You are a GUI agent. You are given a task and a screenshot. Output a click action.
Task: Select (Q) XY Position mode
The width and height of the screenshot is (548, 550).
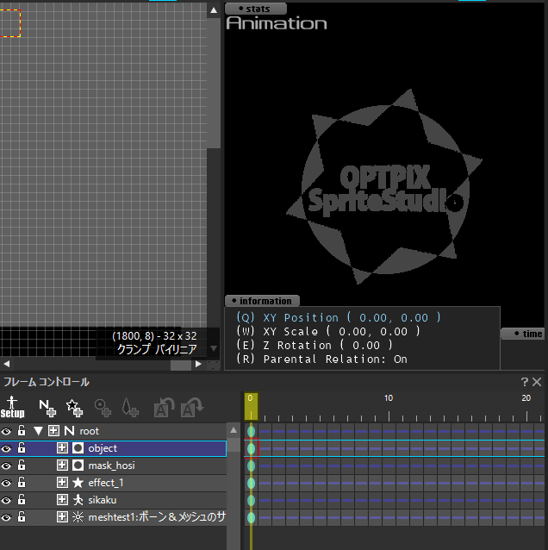click(x=339, y=318)
